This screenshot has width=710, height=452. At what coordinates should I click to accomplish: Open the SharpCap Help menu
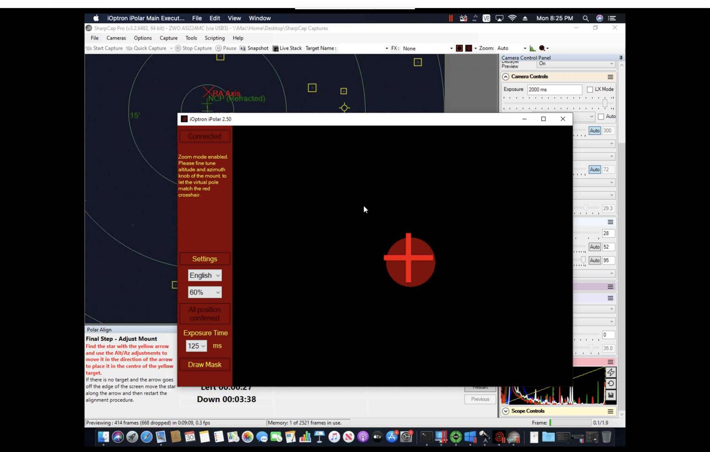(238, 38)
